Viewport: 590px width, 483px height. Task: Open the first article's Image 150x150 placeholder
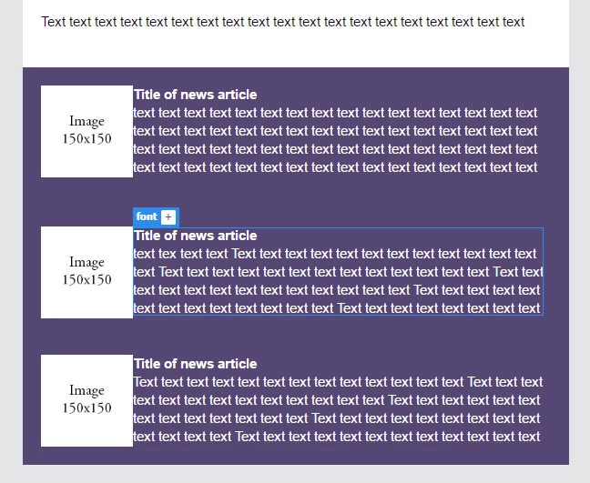click(x=86, y=131)
